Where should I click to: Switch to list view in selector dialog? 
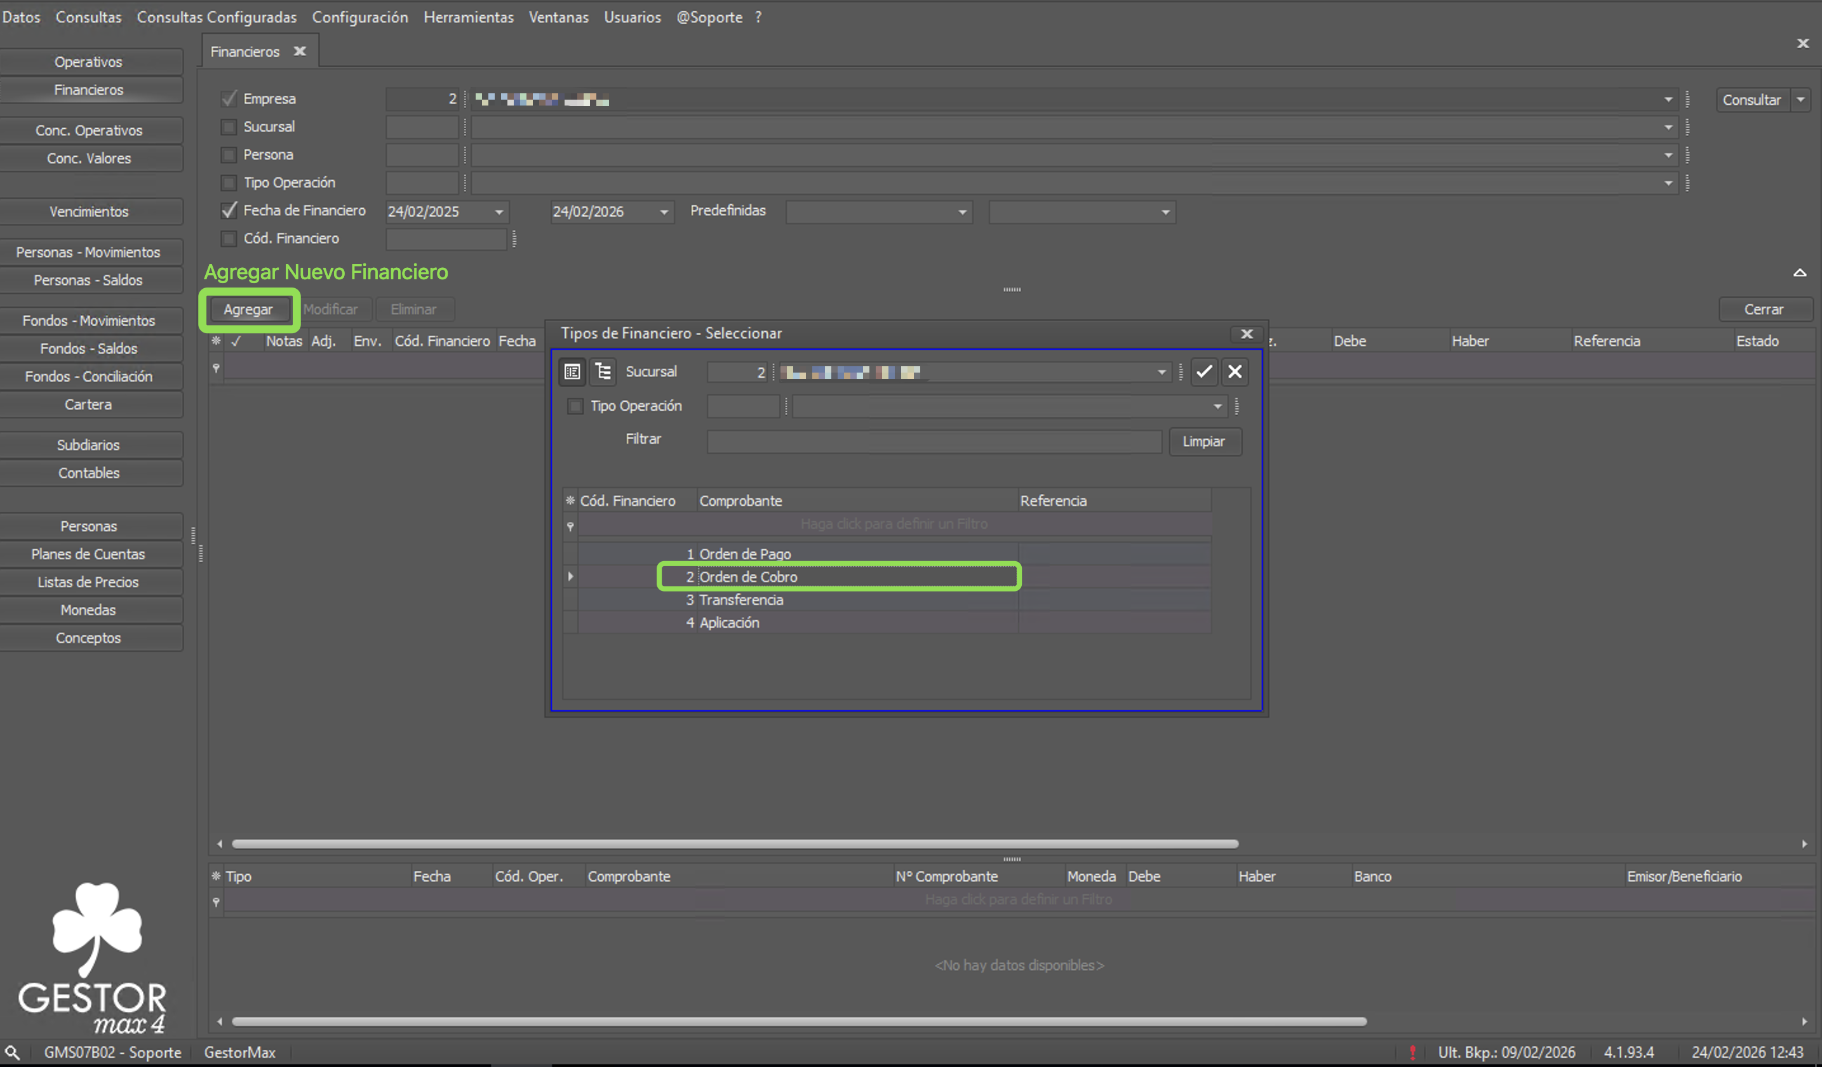coord(572,371)
